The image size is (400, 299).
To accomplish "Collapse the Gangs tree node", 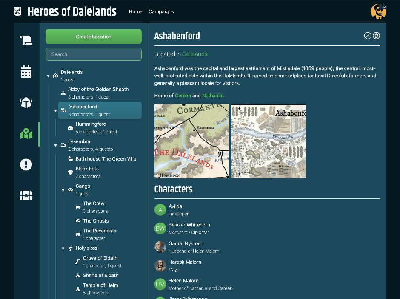I will click(x=63, y=190).
